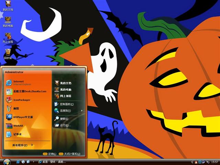Click the globe icon in quick launch
220x165 pixels.
coord(23,162)
